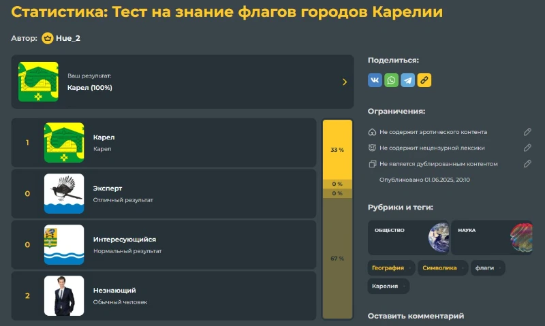The image size is (545, 326).
Task: Select the флаги tag
Action: tap(488, 268)
